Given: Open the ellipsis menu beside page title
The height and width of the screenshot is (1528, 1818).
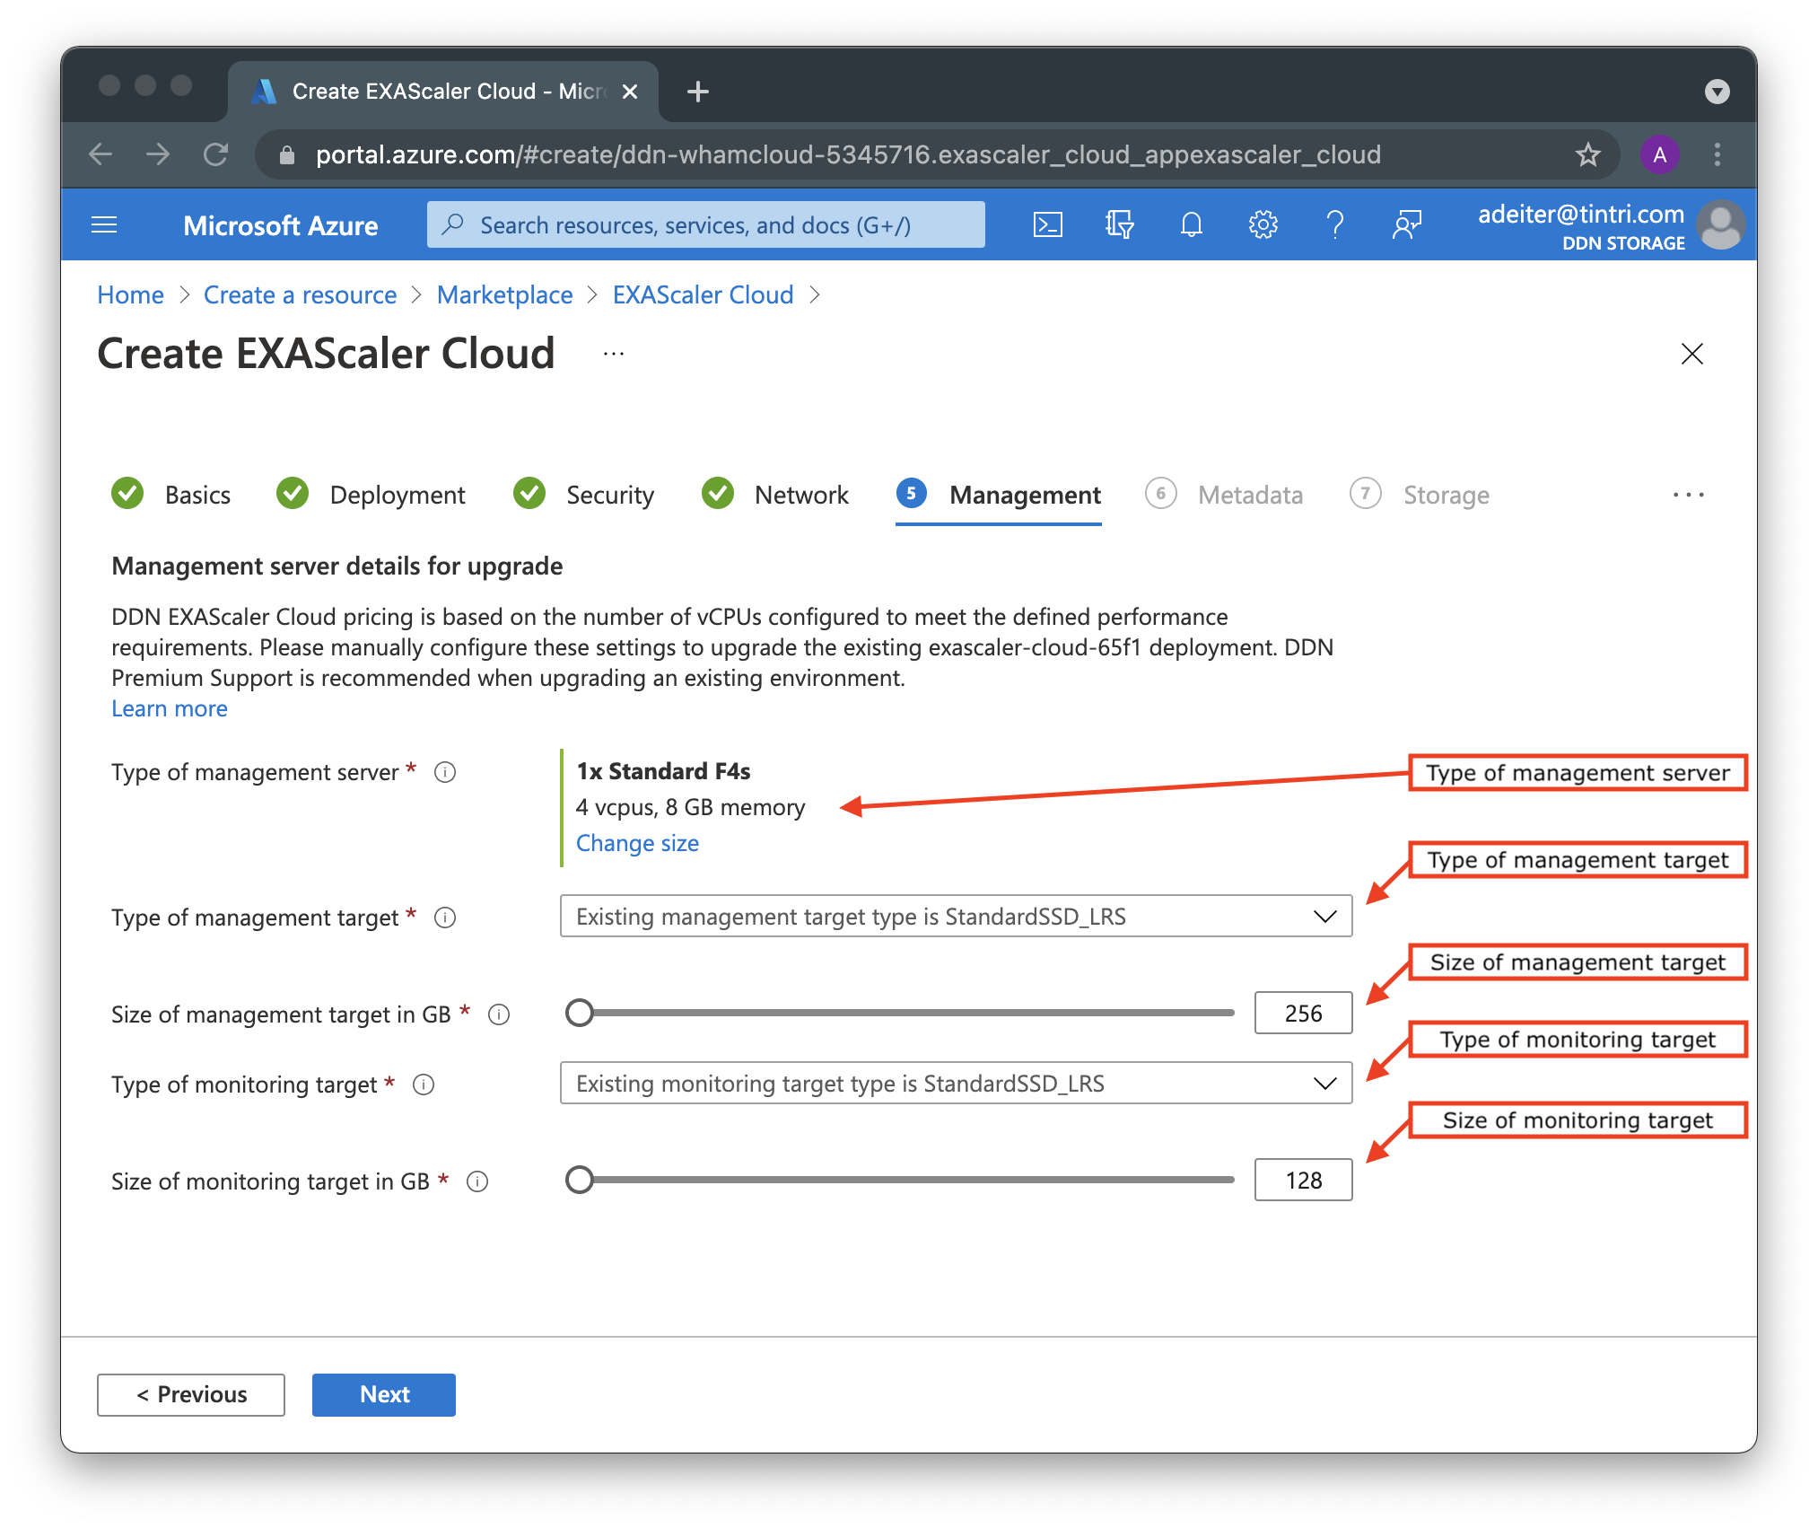Looking at the screenshot, I should pos(614,354).
